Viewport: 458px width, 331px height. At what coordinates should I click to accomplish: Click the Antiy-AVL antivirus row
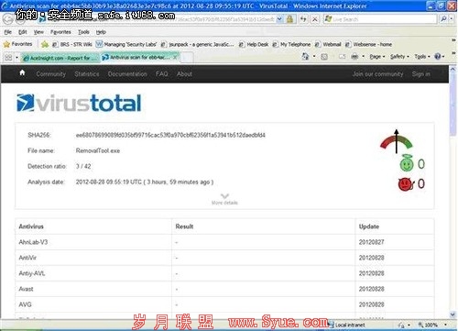tap(224, 273)
